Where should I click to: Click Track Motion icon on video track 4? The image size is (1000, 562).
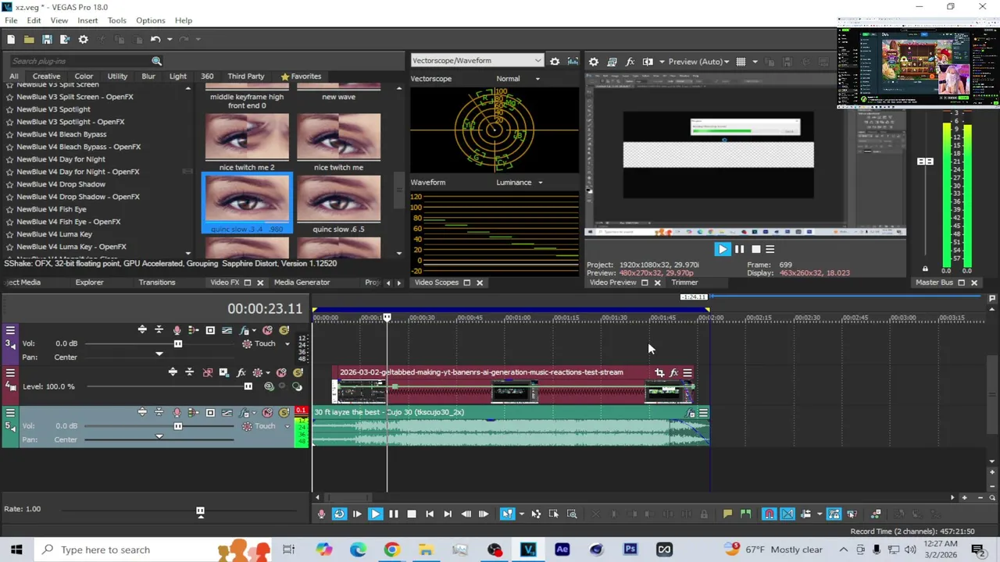(224, 372)
